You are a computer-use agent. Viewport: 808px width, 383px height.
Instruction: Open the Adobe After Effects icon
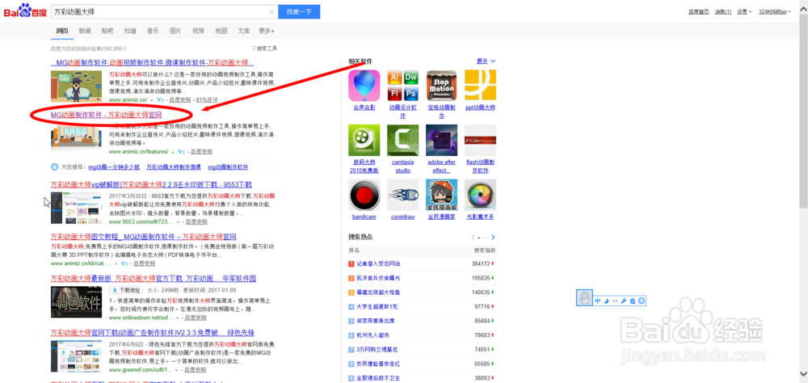click(x=442, y=141)
